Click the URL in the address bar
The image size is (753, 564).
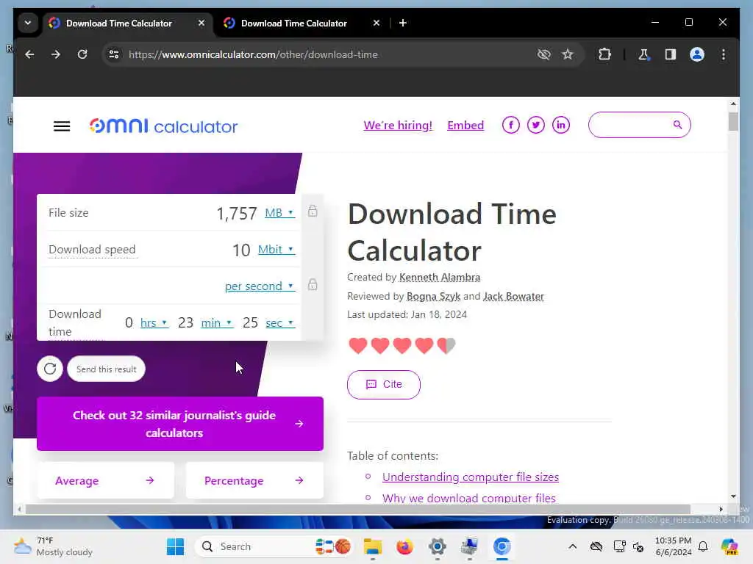(x=253, y=54)
